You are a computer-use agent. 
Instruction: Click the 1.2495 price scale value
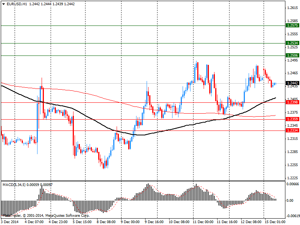[x=292, y=60]
